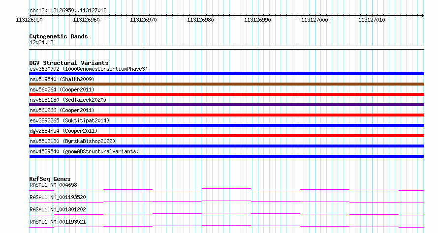Screen dimensions: 438x233
Task: Open variant nsv4529540 (gnomADStructuralVariants) label
Action: (x=84, y=151)
